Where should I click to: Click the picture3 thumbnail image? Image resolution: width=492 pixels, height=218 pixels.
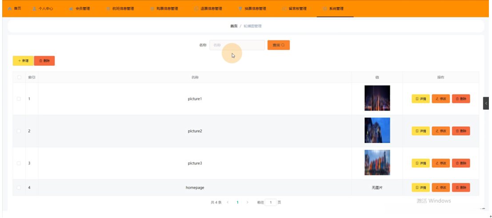pyautogui.click(x=377, y=163)
